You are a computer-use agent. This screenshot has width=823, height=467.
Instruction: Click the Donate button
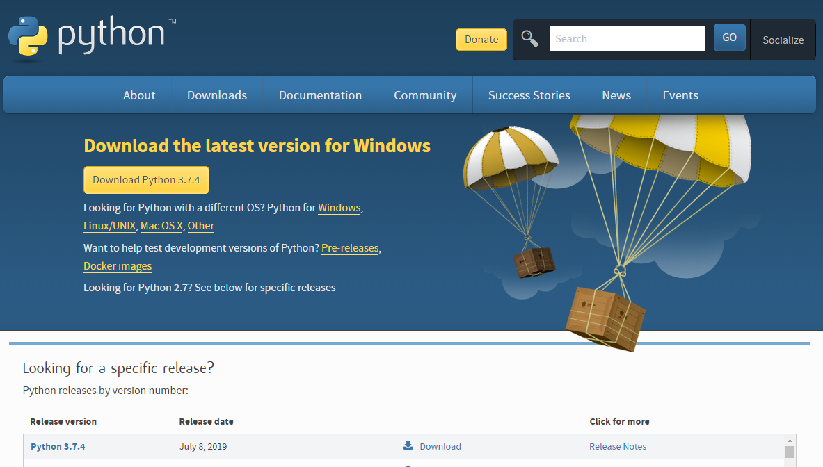481,40
